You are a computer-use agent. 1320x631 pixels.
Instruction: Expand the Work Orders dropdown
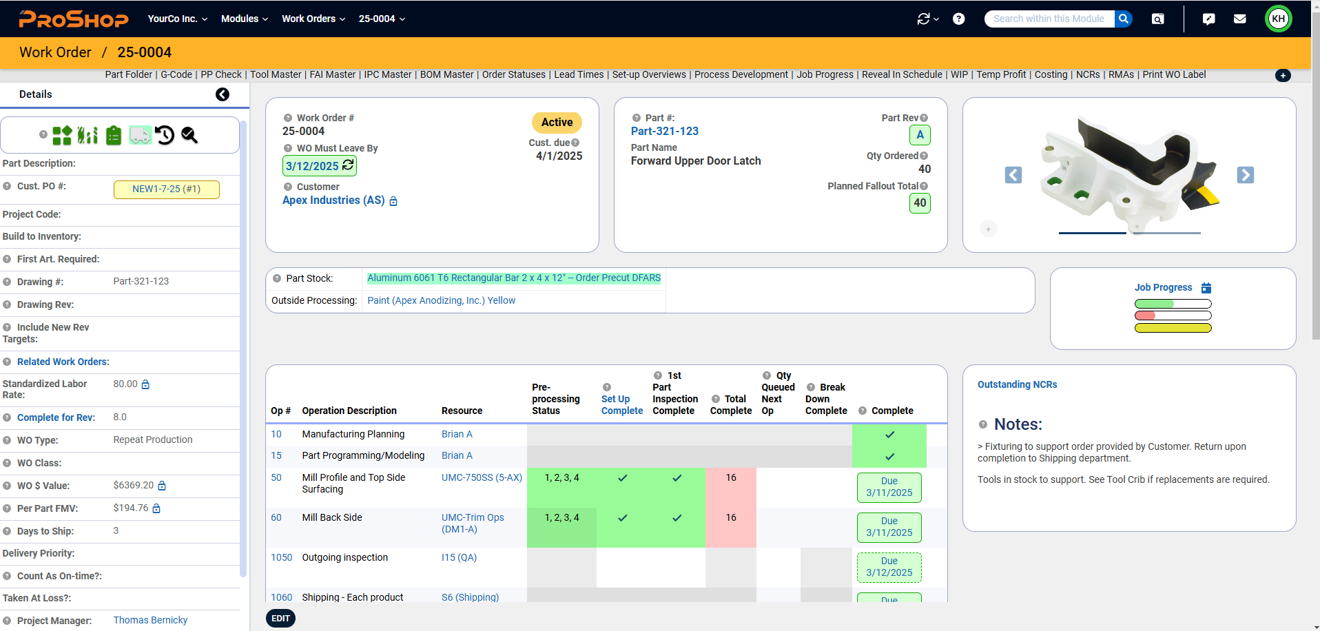(313, 19)
